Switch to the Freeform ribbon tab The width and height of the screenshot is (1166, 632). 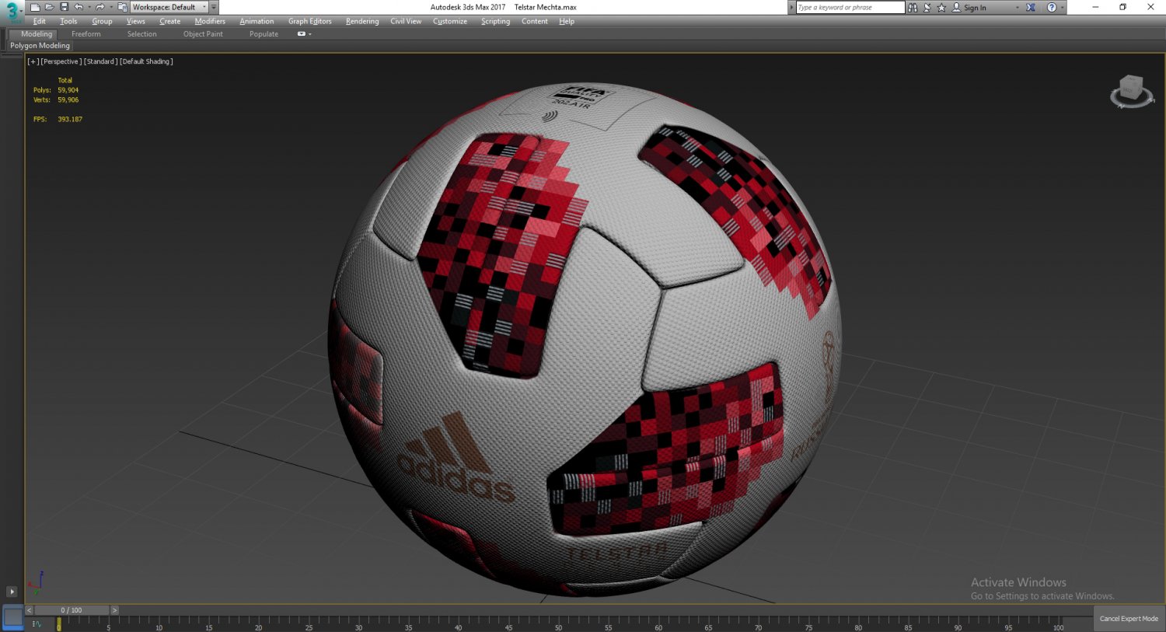pyautogui.click(x=86, y=34)
